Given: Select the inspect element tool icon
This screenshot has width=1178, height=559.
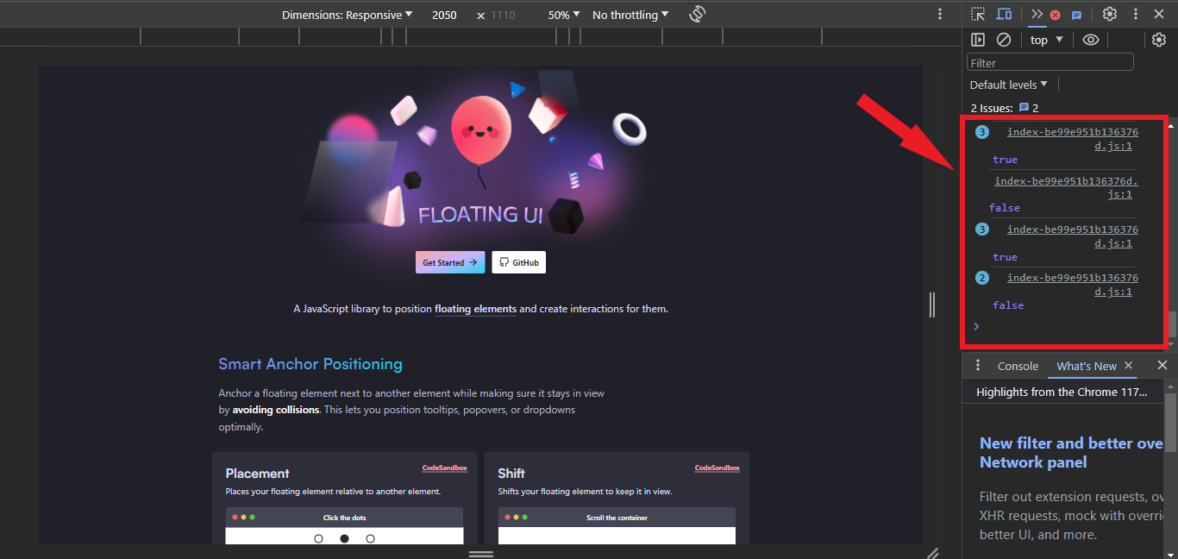Looking at the screenshot, I should point(977,14).
